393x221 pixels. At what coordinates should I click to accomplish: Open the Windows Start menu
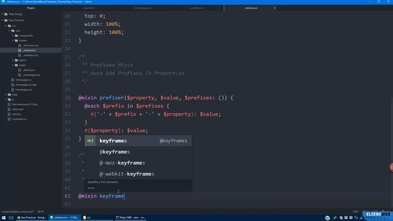(x=4, y=217)
